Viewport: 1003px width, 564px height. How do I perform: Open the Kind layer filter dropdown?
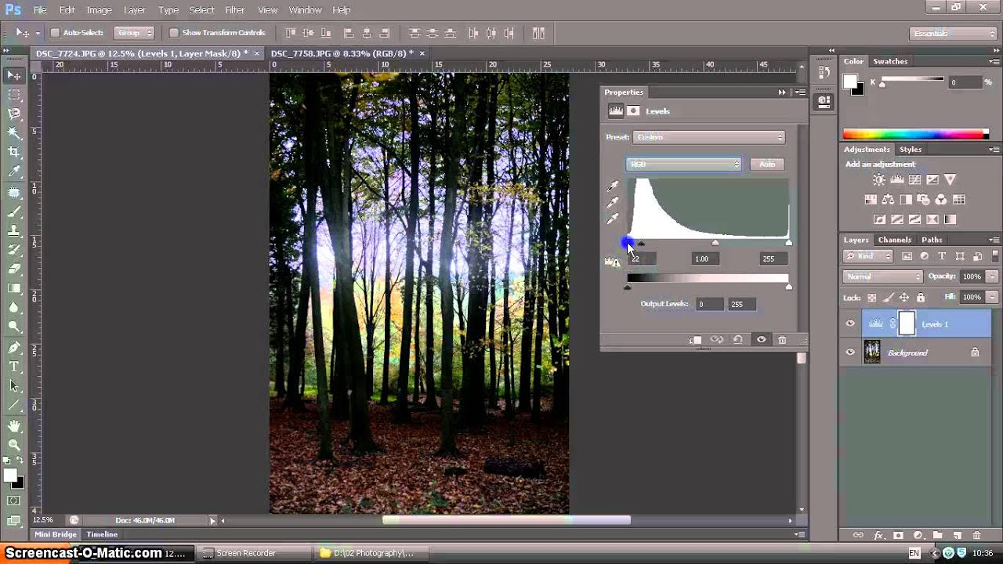click(868, 256)
